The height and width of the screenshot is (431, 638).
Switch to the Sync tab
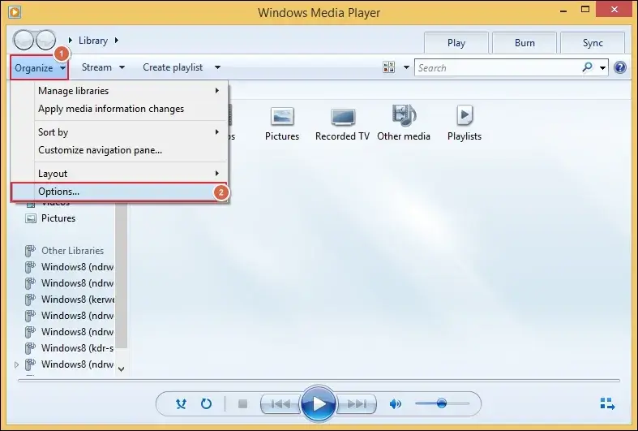[x=593, y=43]
